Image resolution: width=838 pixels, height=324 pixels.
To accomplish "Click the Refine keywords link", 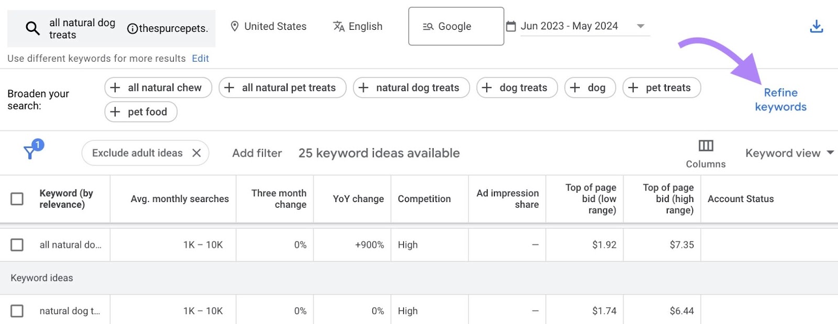I will [x=780, y=99].
